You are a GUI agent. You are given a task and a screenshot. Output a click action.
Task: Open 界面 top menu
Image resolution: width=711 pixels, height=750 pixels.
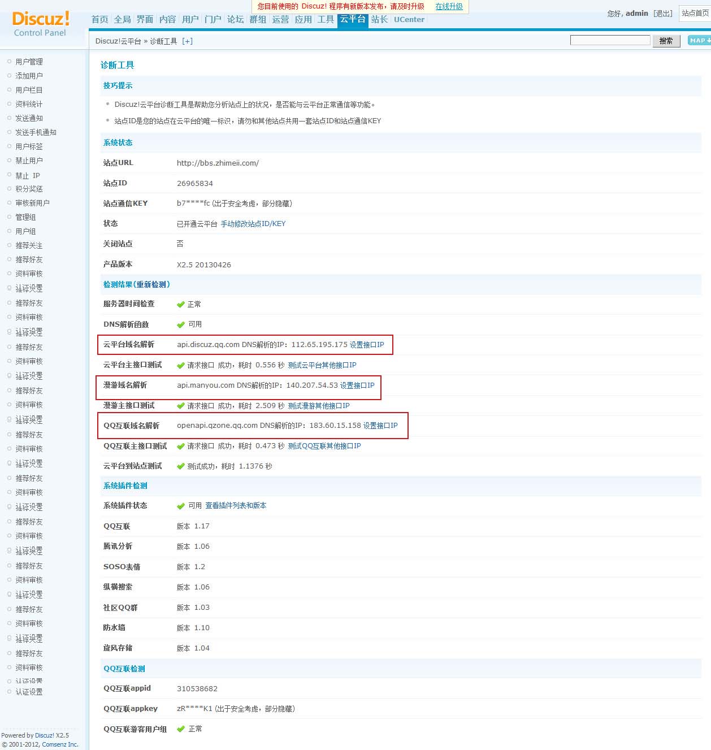[x=145, y=19]
